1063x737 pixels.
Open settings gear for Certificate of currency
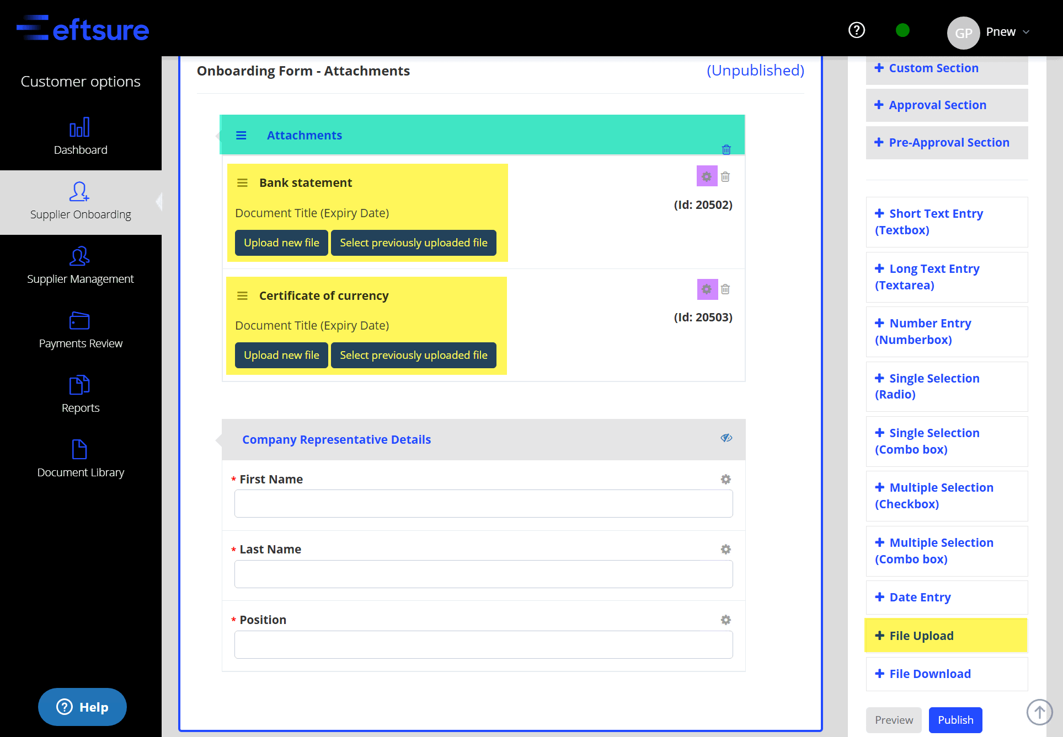(x=707, y=289)
